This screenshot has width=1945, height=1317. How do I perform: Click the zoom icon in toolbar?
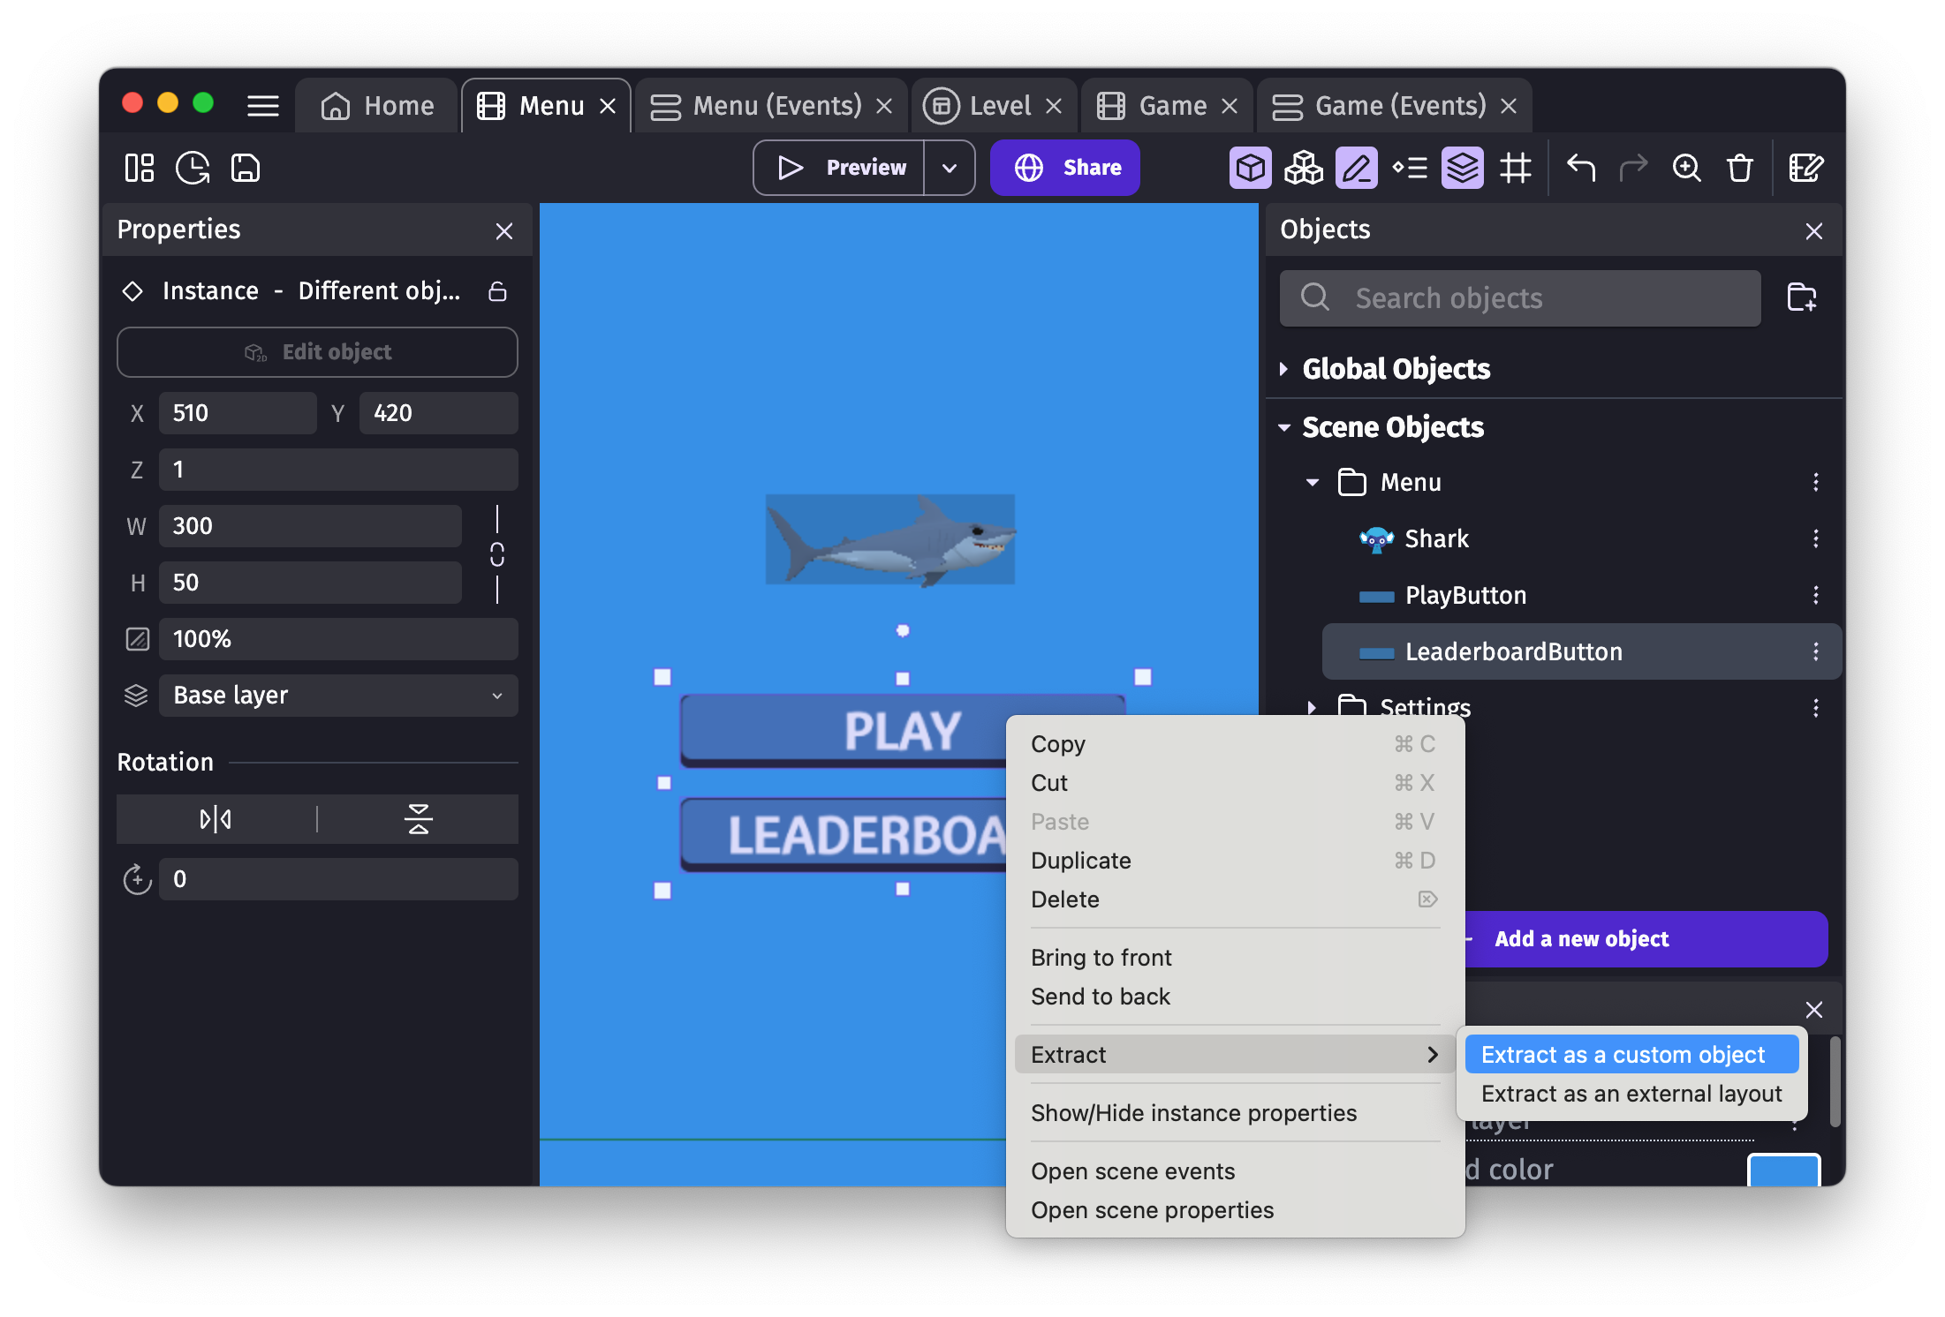click(1686, 166)
